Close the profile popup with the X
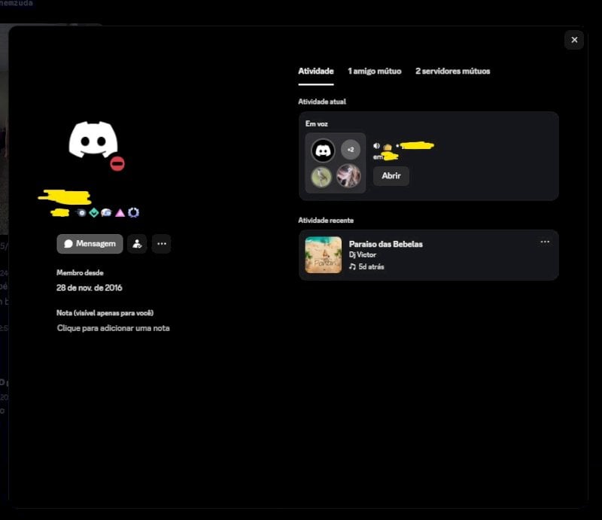Screen dimensions: 602x520 [x=574, y=40]
